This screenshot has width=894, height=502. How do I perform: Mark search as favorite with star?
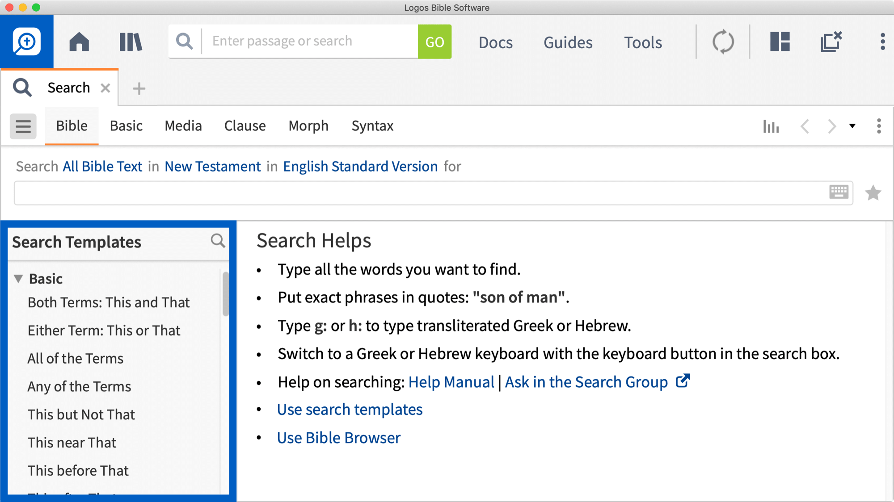(873, 193)
